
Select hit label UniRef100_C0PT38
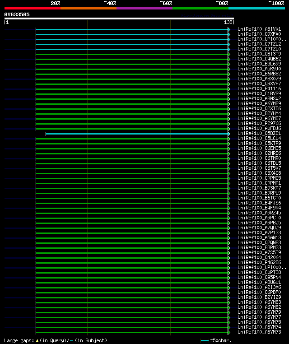[x=259, y=272]
